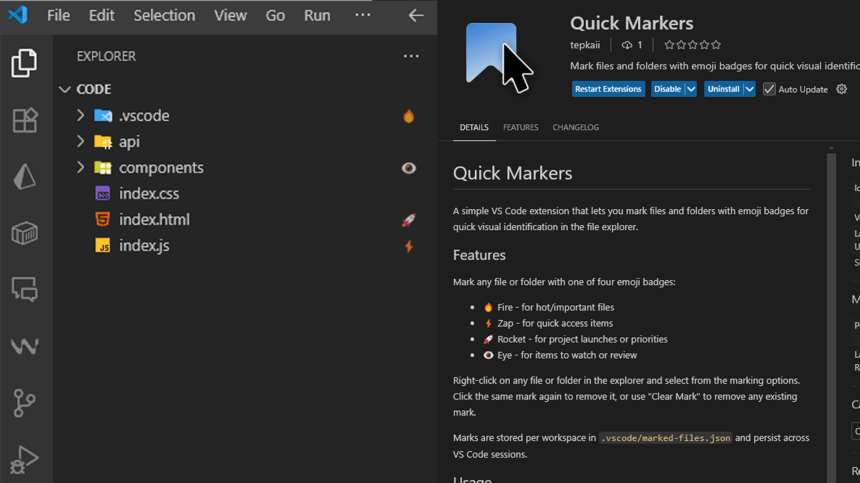The height and width of the screenshot is (483, 860).
Task: Open the View menu
Action: click(230, 15)
